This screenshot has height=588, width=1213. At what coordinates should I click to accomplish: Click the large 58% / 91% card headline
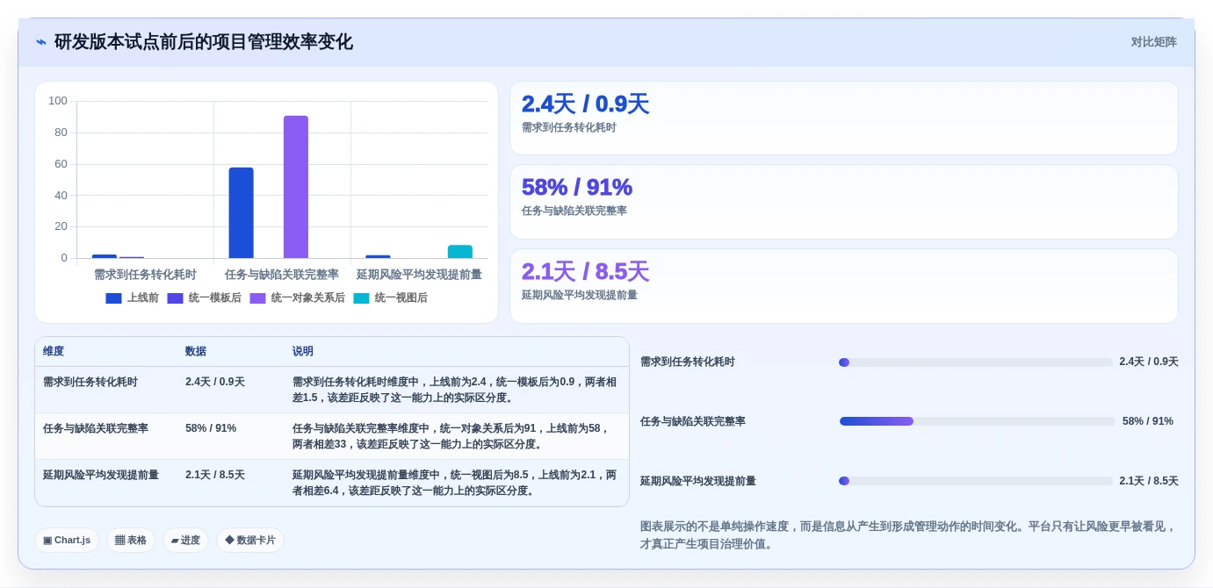click(577, 187)
